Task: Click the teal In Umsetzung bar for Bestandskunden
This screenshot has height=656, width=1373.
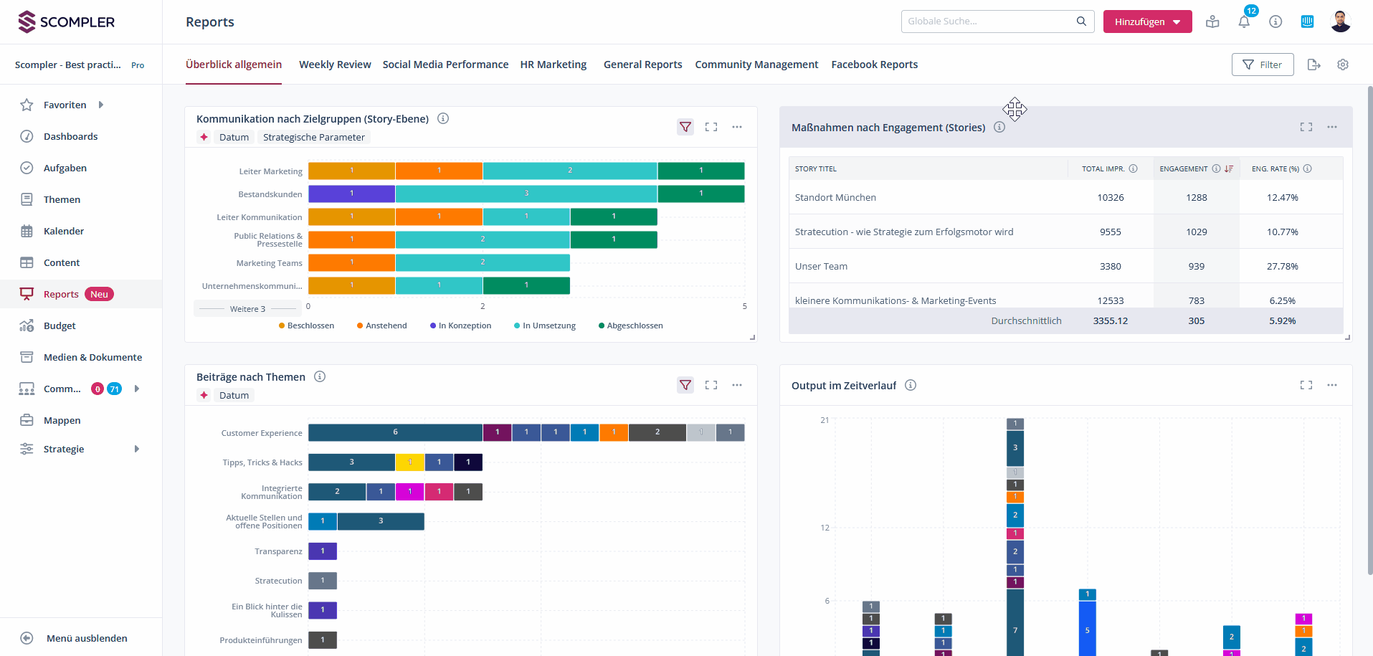Action: [x=526, y=194]
